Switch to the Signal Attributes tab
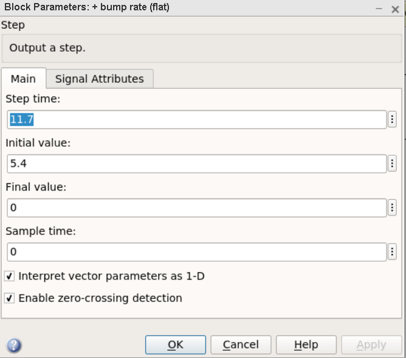 point(100,79)
